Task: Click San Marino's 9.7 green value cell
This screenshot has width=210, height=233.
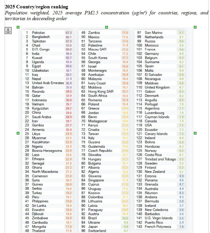Action: pos(181,33)
